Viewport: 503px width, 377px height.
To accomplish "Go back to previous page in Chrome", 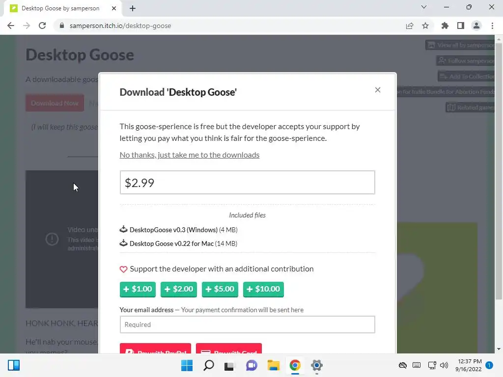I will 11,26.
